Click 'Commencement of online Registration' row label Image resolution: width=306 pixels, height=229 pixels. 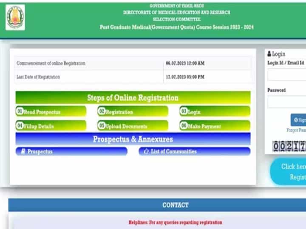point(51,63)
